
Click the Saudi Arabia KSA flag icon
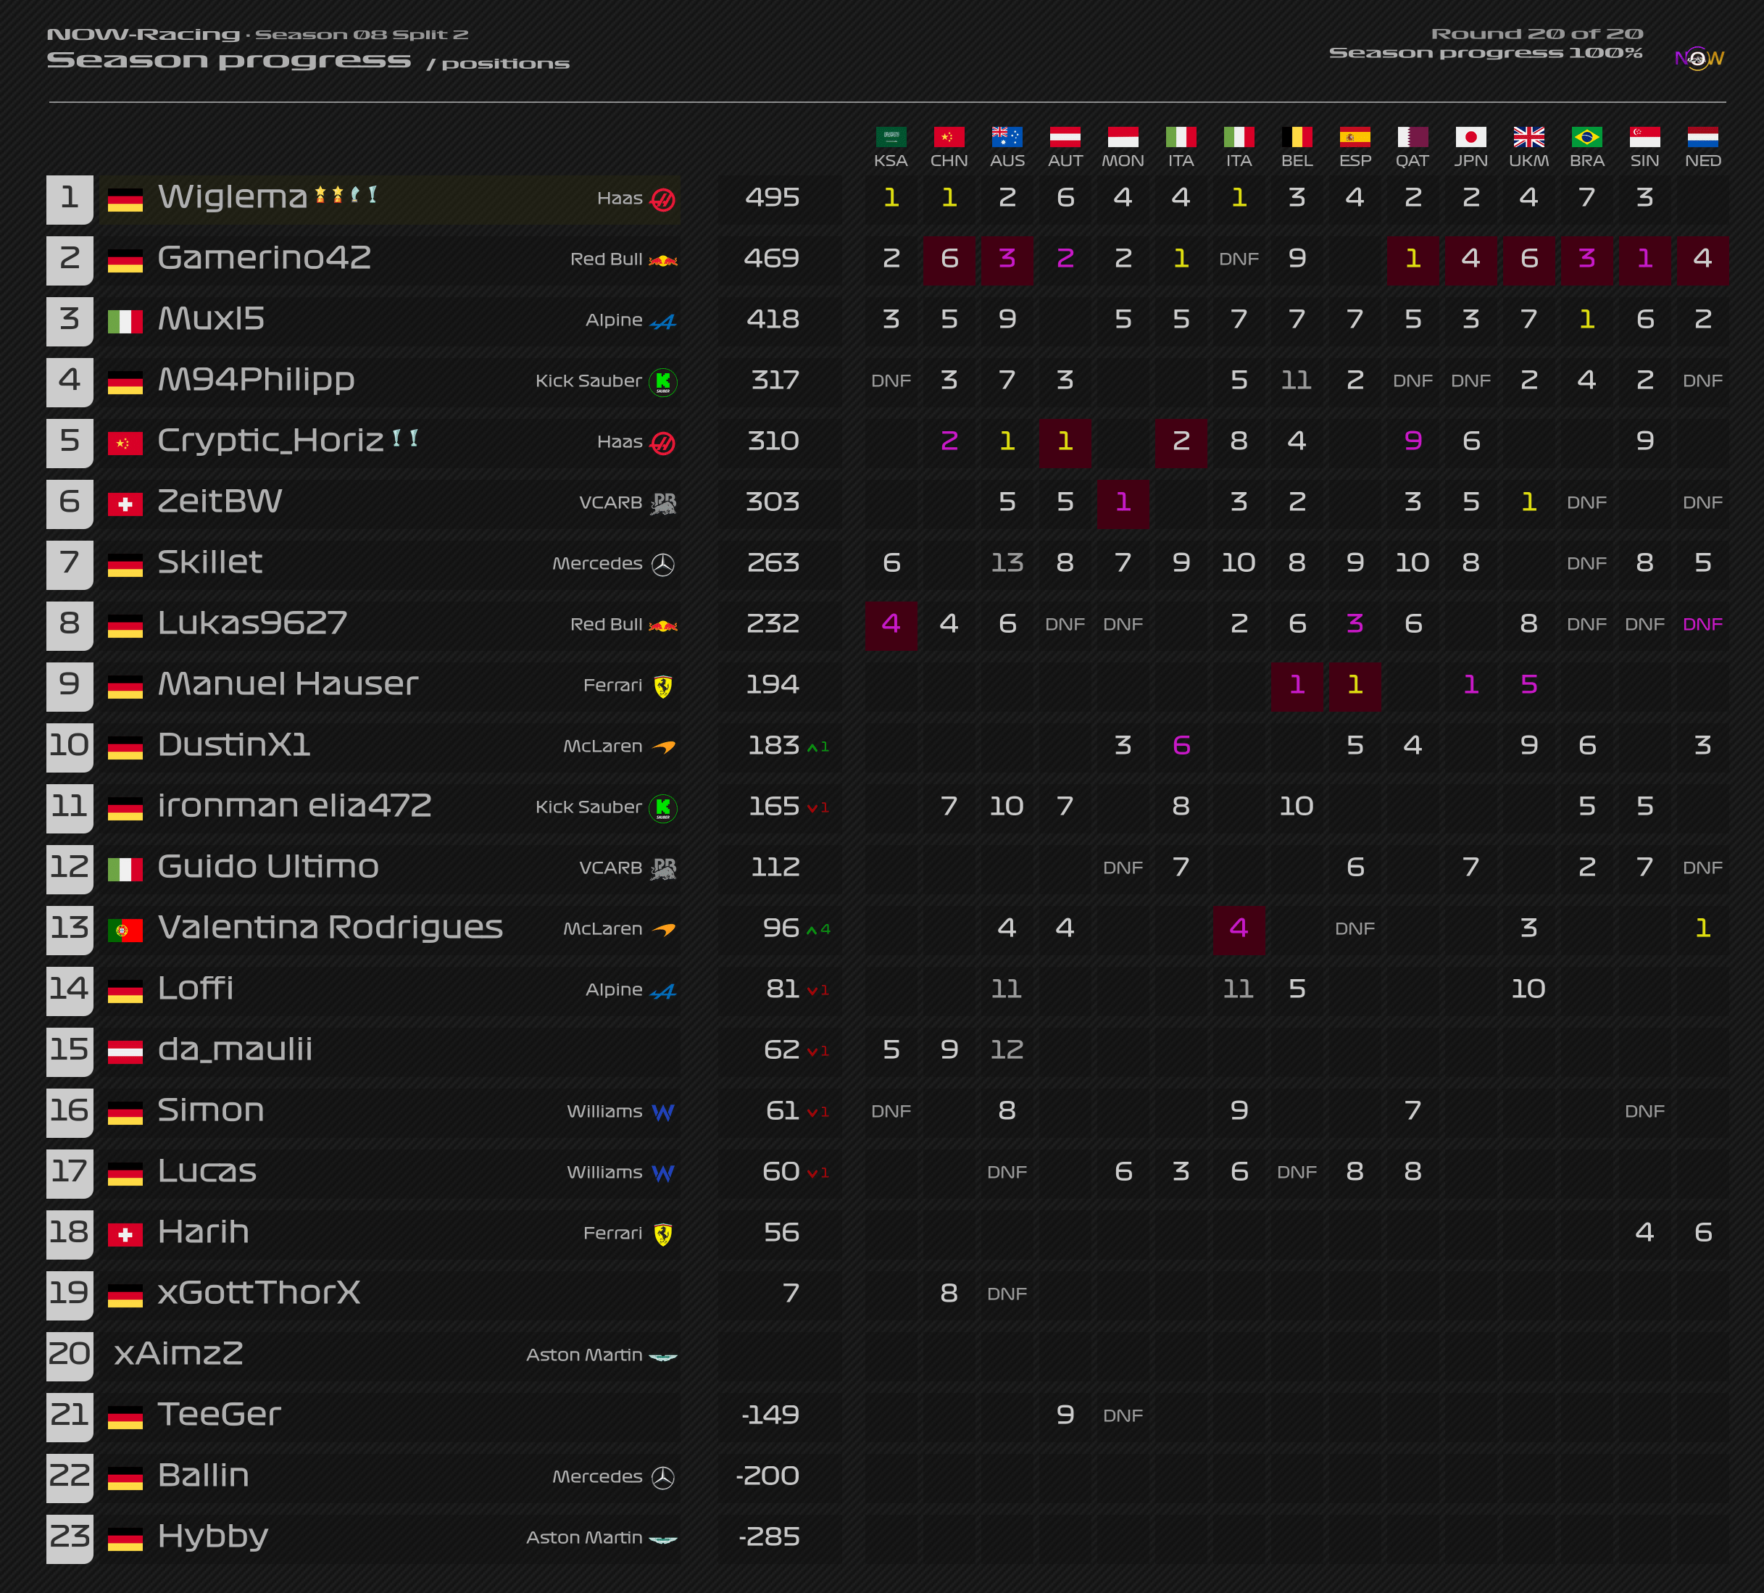point(891,136)
